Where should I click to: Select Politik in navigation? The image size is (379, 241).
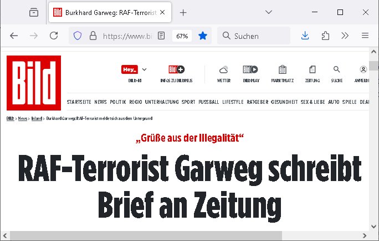118,102
